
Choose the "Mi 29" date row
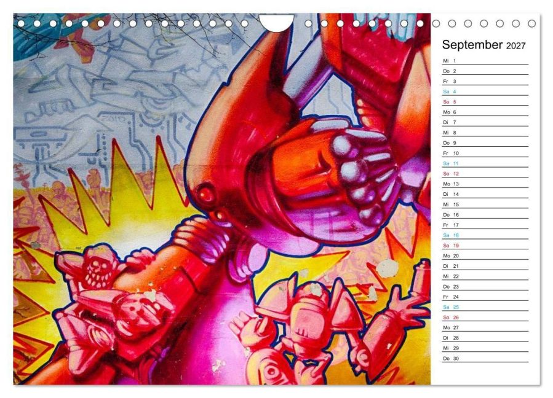485,348
